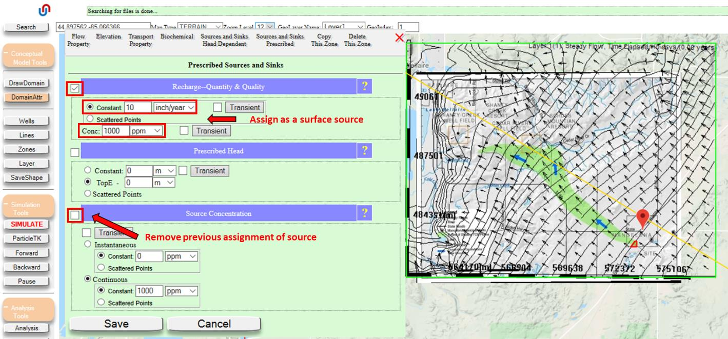This screenshot has width=728, height=339.
Task: Click the Conc Transient button
Action: point(211,131)
